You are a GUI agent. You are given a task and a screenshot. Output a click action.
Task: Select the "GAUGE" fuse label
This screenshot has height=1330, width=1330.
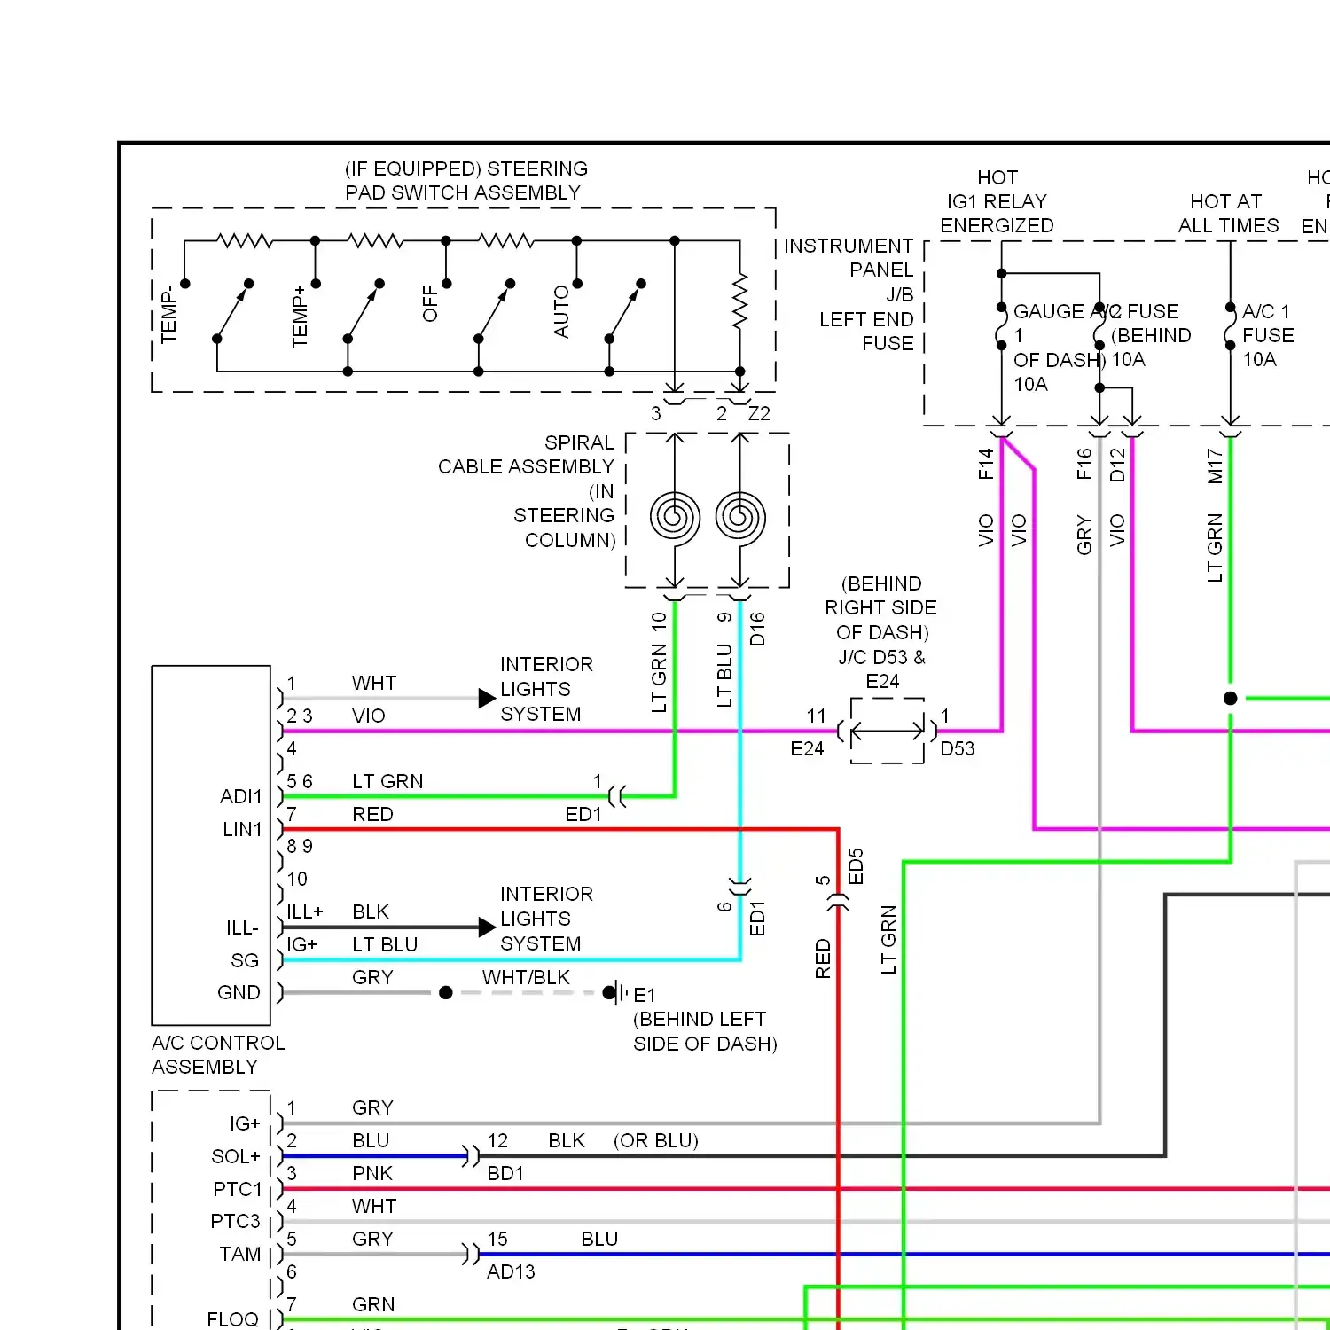point(1048,311)
